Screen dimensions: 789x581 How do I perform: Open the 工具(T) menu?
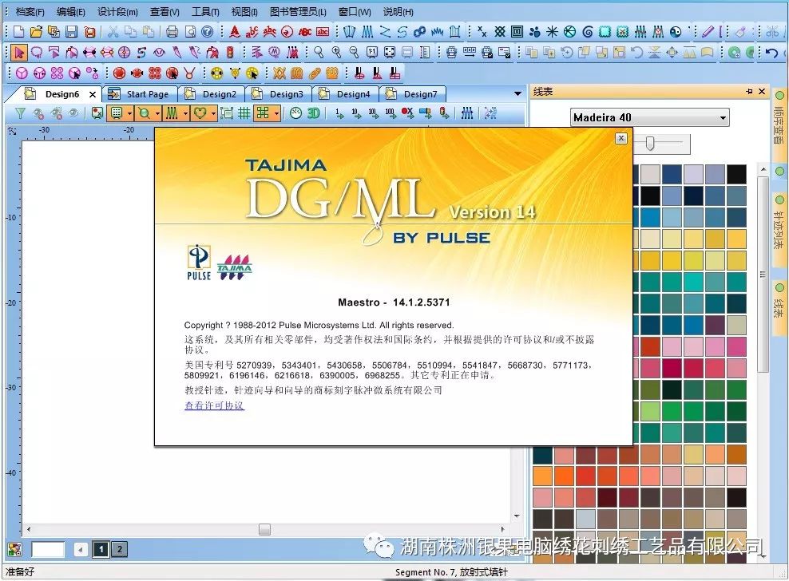coord(205,12)
